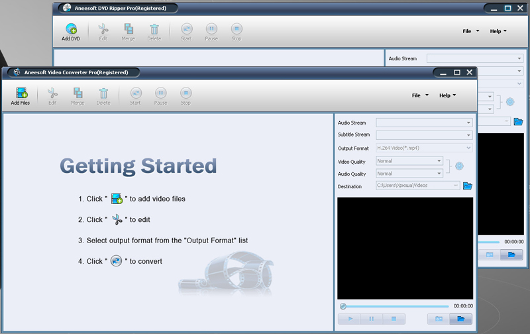Click Destination path field in Video Converter
This screenshot has width=530, height=334.
(x=418, y=186)
